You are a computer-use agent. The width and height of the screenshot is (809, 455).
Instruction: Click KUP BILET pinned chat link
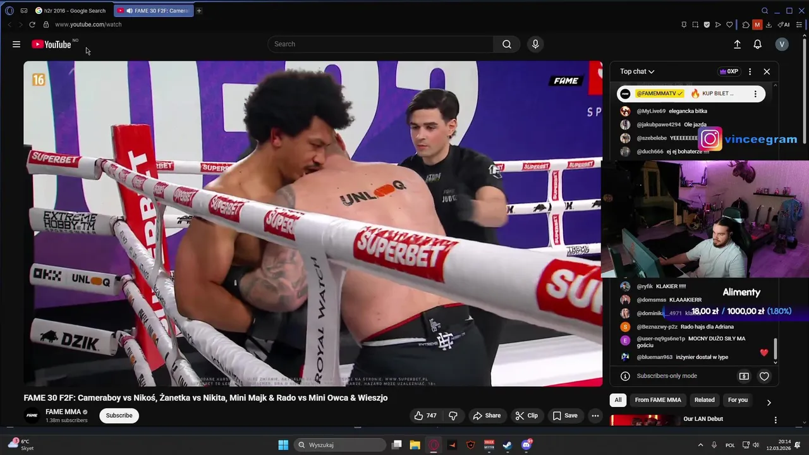(x=717, y=94)
